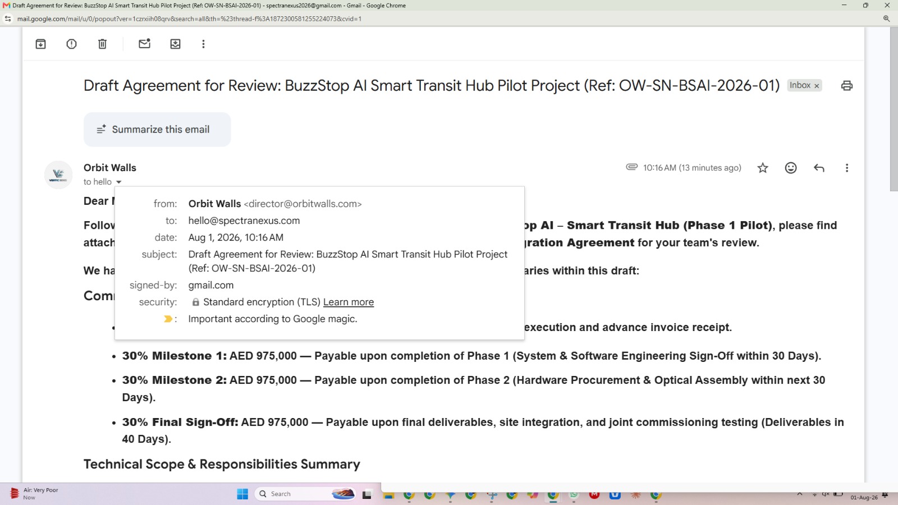Image resolution: width=898 pixels, height=505 pixels.
Task: Open File Explorer from taskbar
Action: (x=388, y=494)
